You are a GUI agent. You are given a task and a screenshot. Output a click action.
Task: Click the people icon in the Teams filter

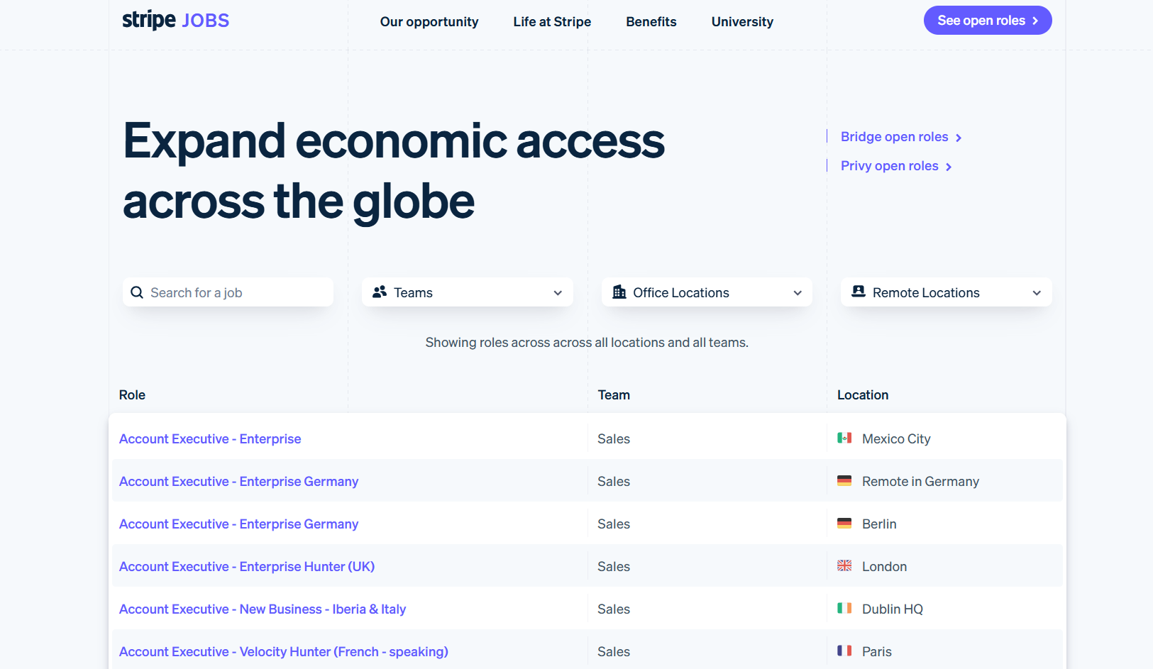(x=379, y=292)
